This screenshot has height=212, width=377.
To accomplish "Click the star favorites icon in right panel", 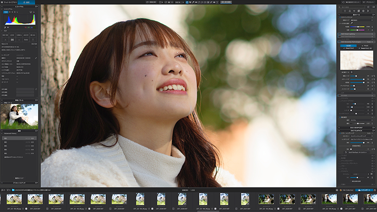I will [x=368, y=7].
